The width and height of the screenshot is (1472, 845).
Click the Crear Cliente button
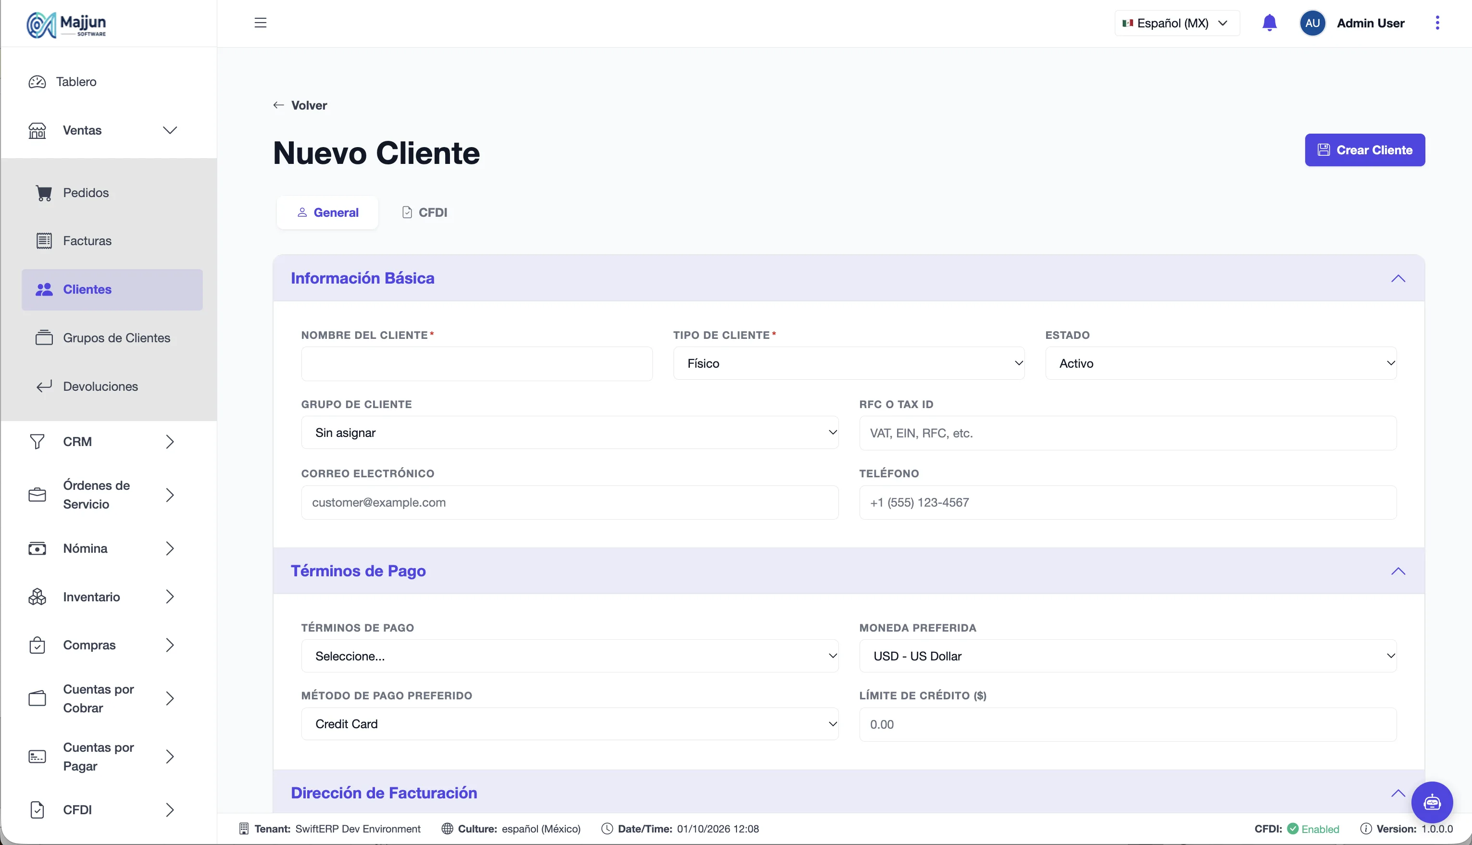(x=1365, y=150)
